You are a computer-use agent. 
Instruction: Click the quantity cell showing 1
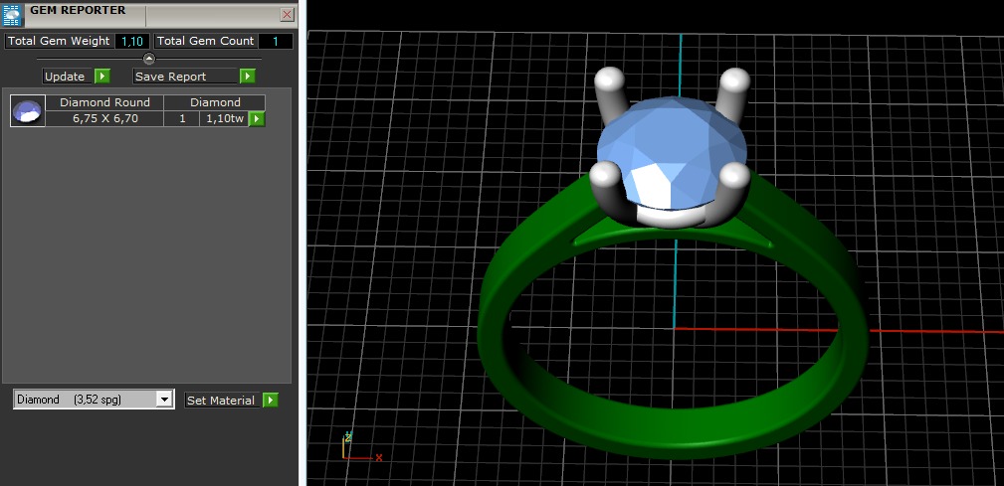[182, 118]
